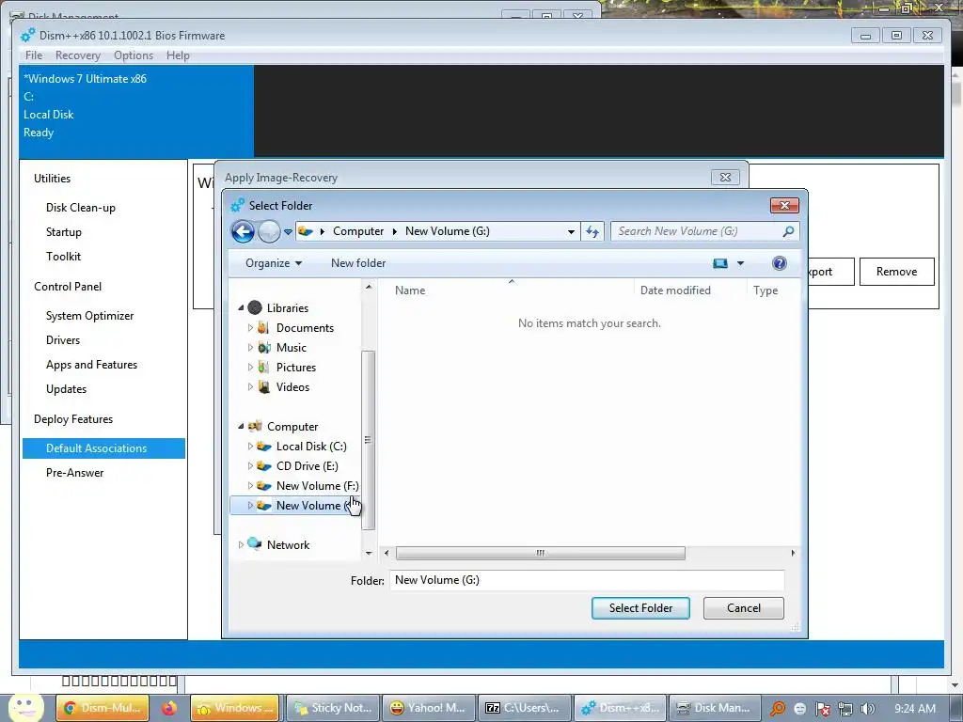The image size is (963, 722).
Task: Select CD Drive (E:) in tree
Action: point(308,466)
